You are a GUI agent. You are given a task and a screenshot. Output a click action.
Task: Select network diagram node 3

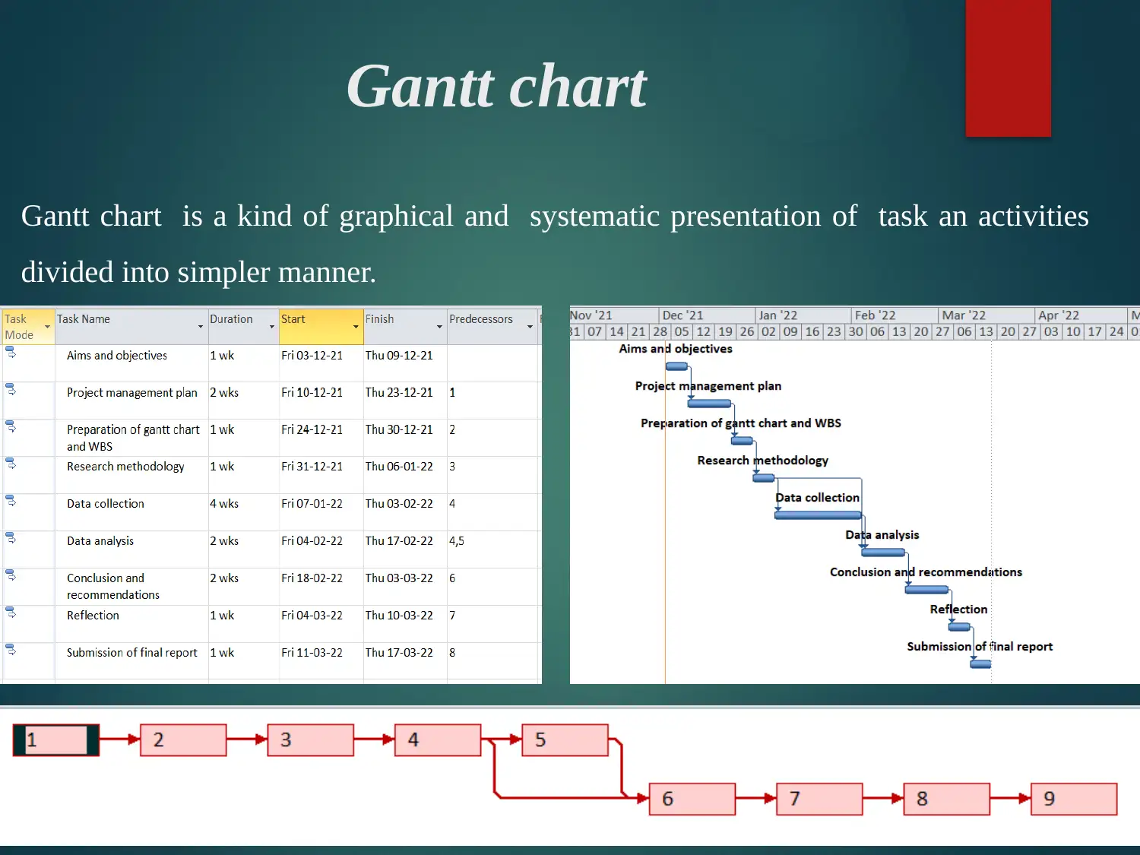311,740
